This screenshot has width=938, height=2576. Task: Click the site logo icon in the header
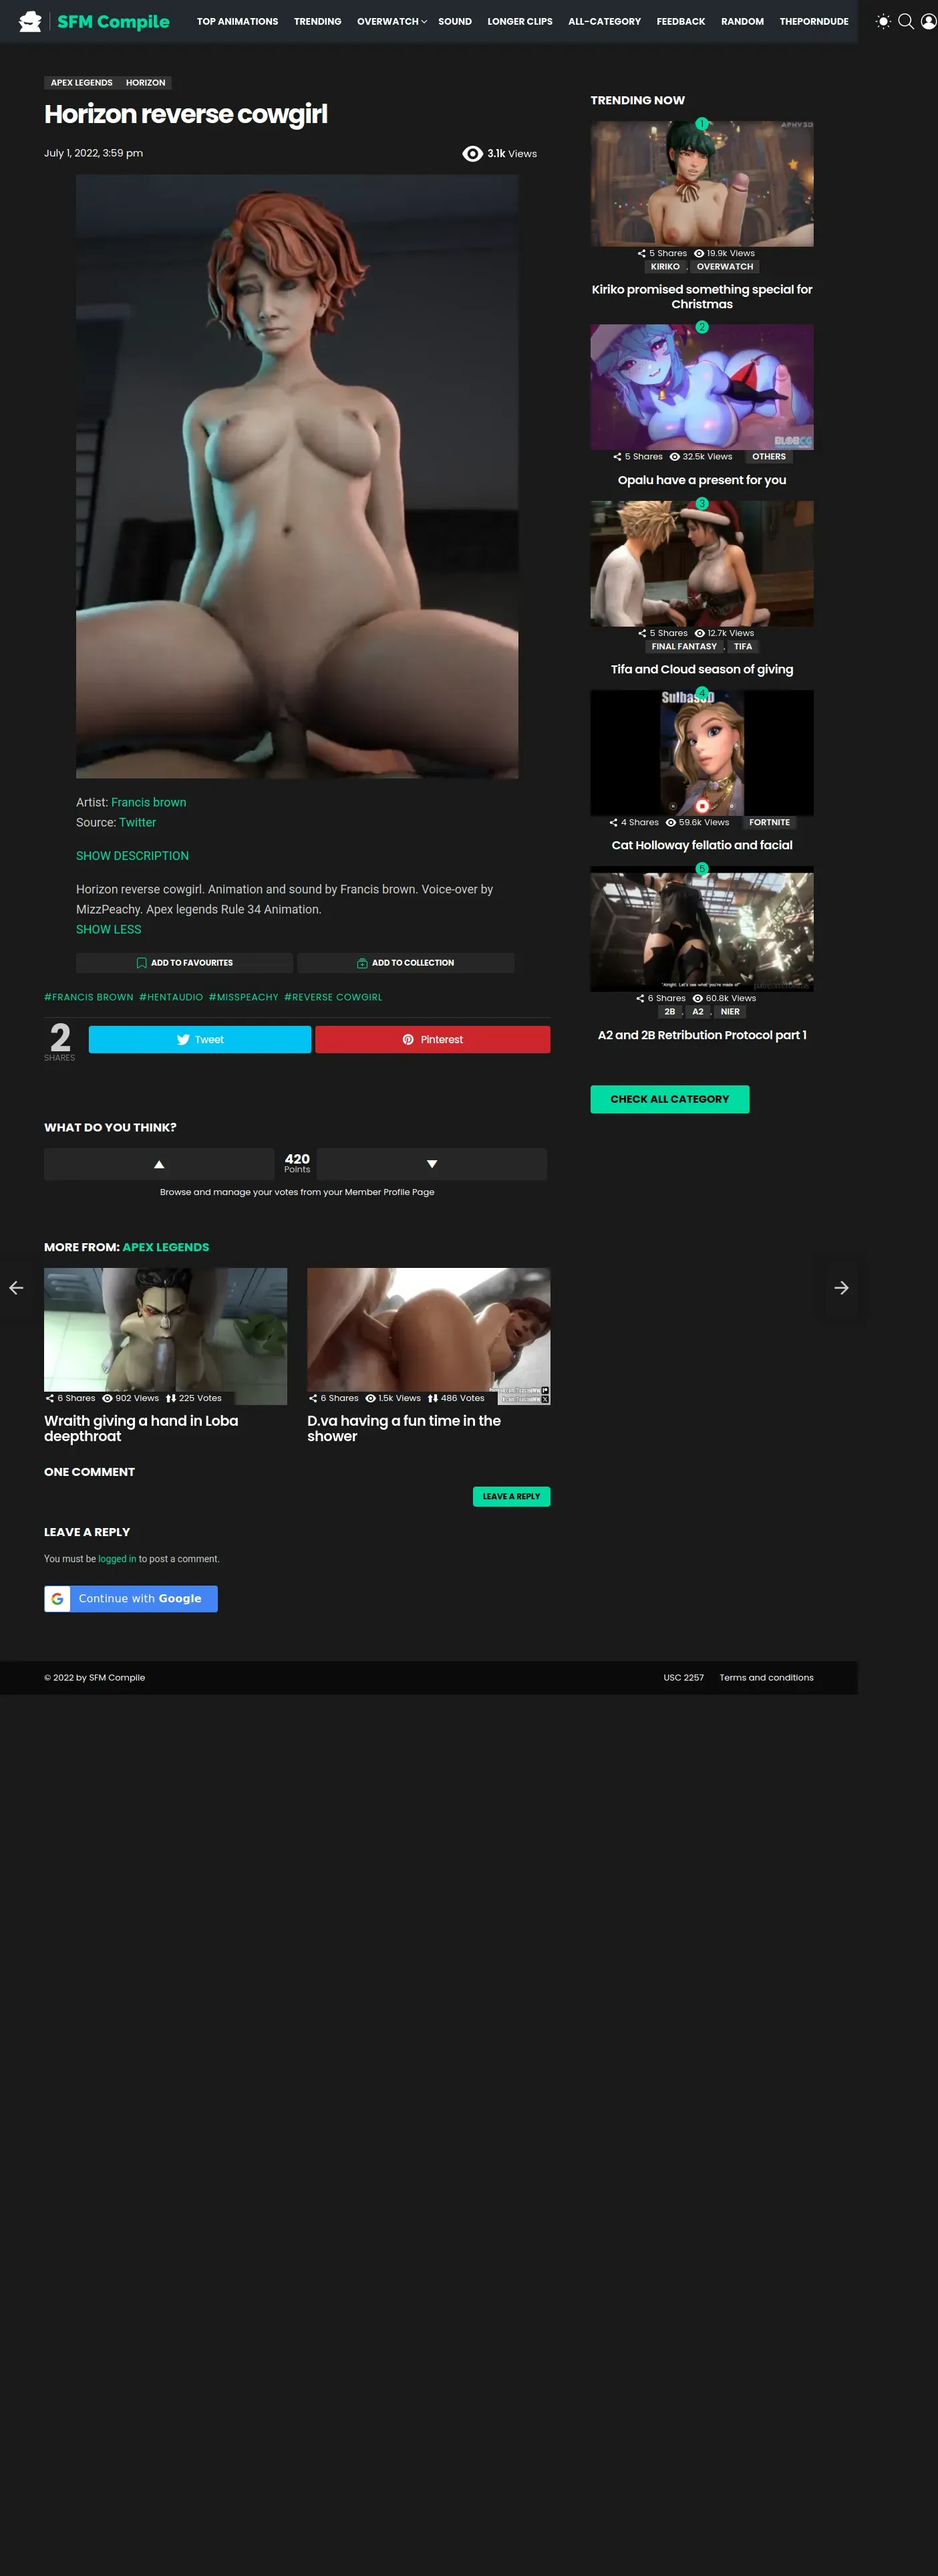[x=30, y=21]
